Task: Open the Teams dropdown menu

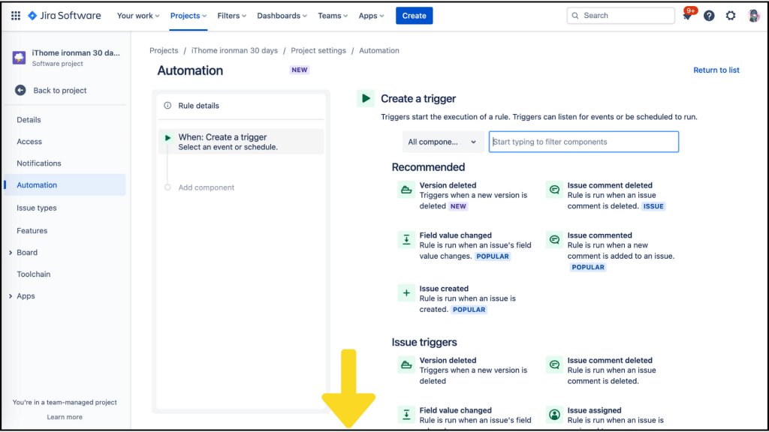Action: click(x=333, y=16)
